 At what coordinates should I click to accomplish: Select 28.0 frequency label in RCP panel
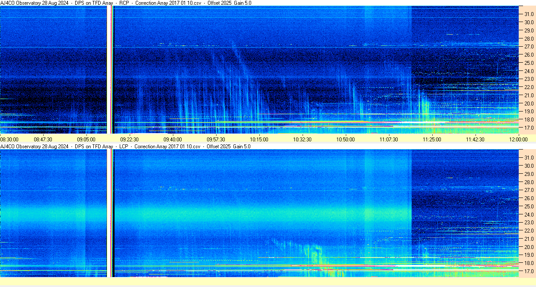click(x=529, y=38)
